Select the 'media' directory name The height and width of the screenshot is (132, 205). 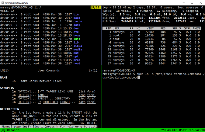coord(78,50)
